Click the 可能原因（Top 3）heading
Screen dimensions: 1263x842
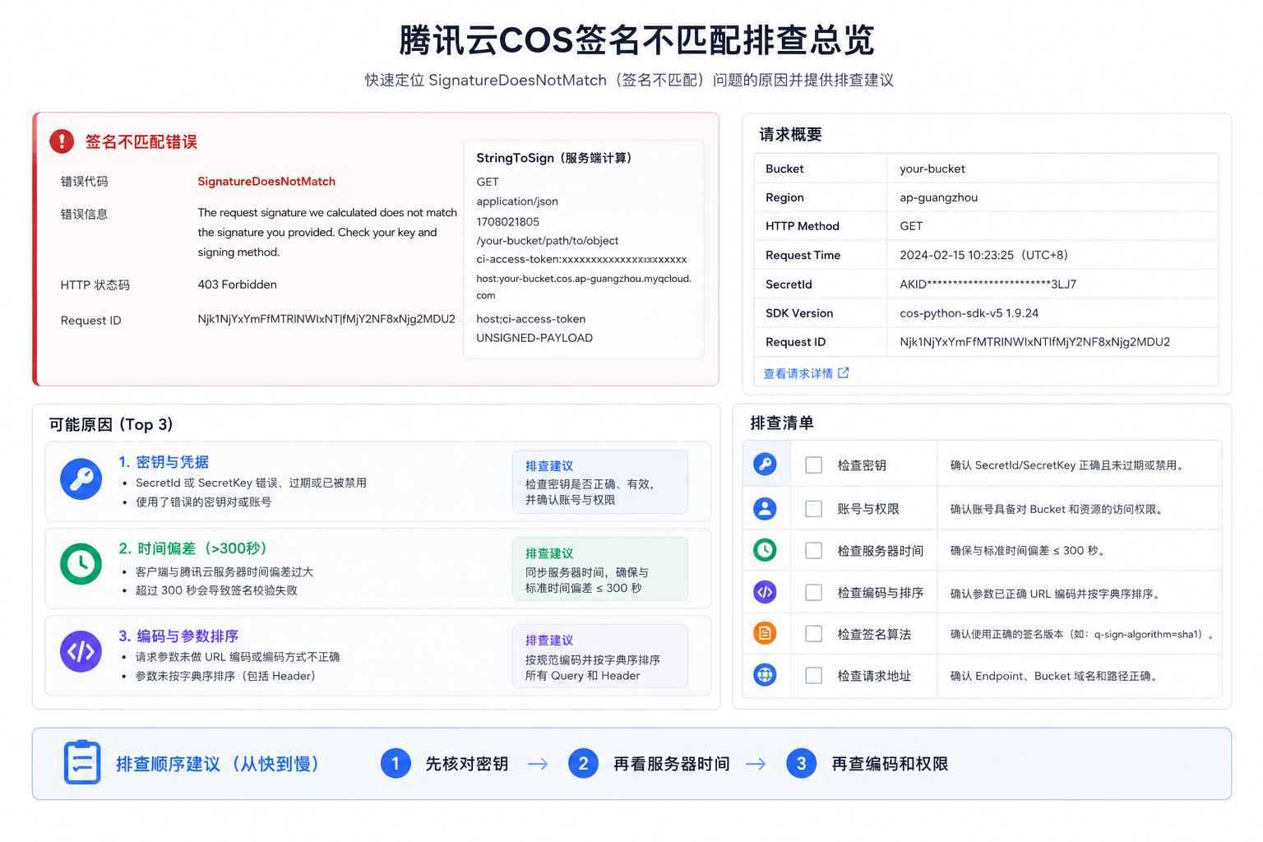111,424
